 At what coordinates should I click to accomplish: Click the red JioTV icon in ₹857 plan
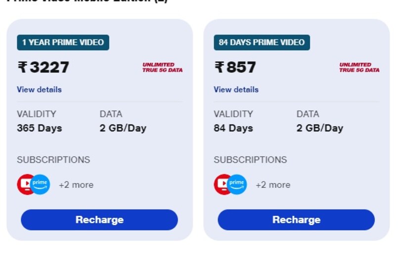point(221,184)
